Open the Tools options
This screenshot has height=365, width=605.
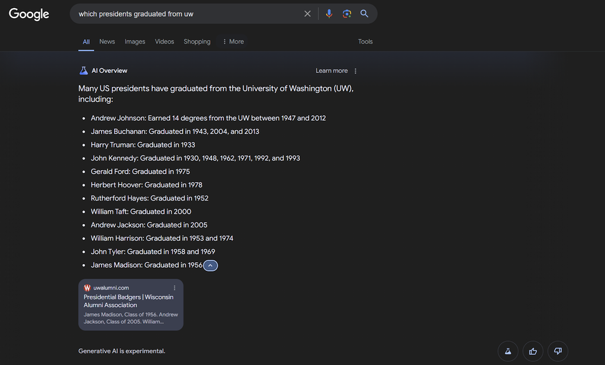tap(365, 42)
